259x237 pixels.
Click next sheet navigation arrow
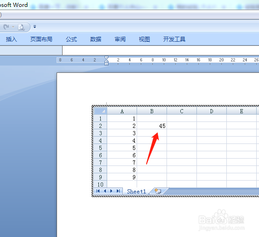tap(111, 191)
